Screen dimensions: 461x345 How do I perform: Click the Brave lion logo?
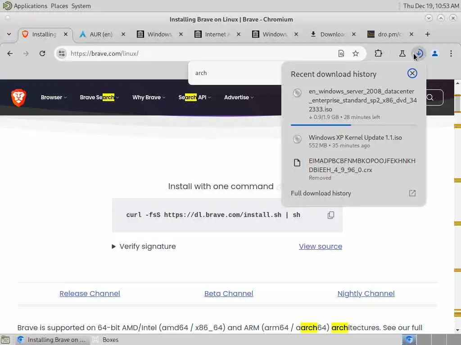[x=18, y=97]
